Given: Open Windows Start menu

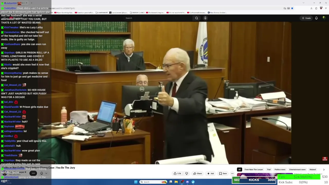Looking at the screenshot, I should pyautogui.click(x=136, y=182).
